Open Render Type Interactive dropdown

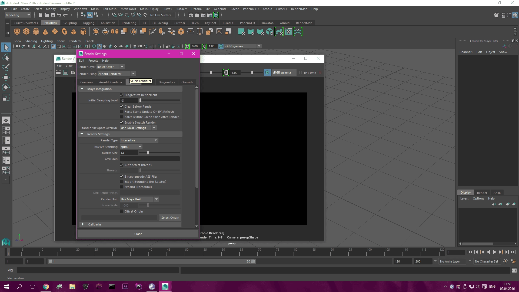pyautogui.click(x=139, y=140)
